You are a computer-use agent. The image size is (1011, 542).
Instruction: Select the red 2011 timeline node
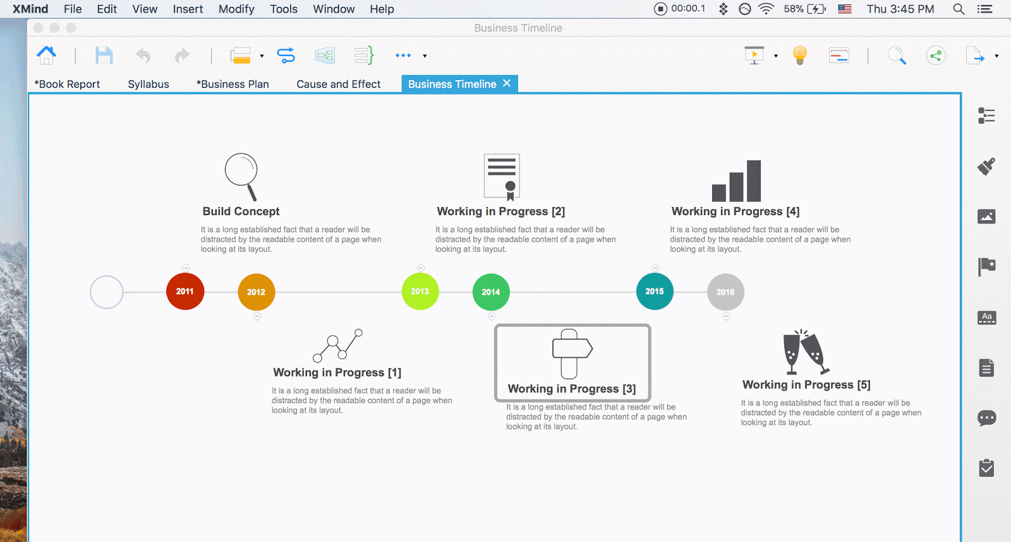(x=185, y=292)
